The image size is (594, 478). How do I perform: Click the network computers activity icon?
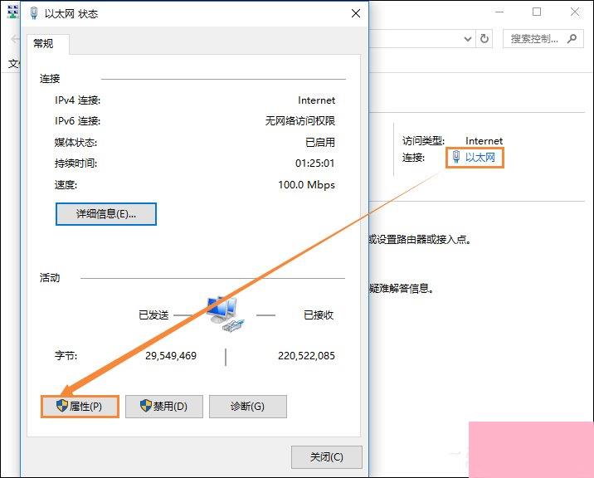226,315
